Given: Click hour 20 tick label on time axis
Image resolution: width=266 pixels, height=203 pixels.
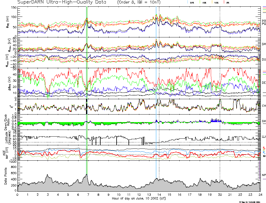Looking at the screenshot, I should [x=220, y=195].
